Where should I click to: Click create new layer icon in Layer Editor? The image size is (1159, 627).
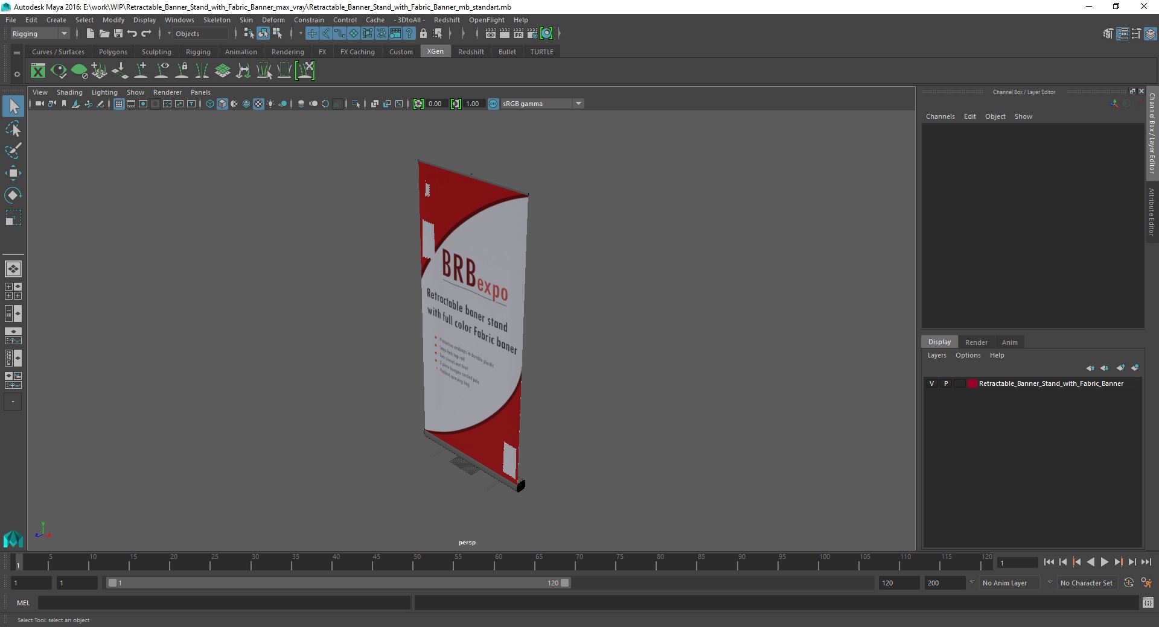1120,368
